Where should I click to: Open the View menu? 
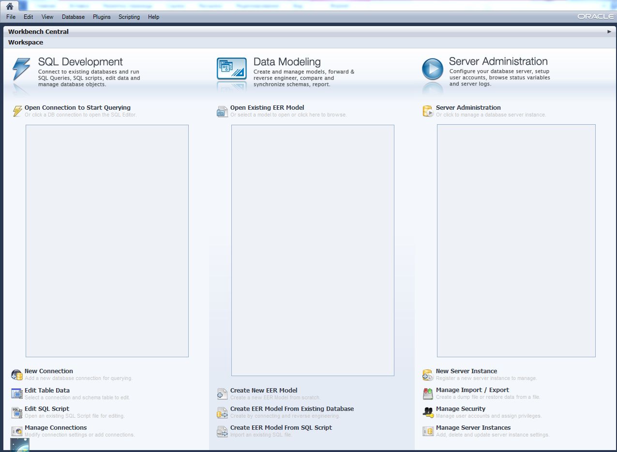(x=47, y=17)
